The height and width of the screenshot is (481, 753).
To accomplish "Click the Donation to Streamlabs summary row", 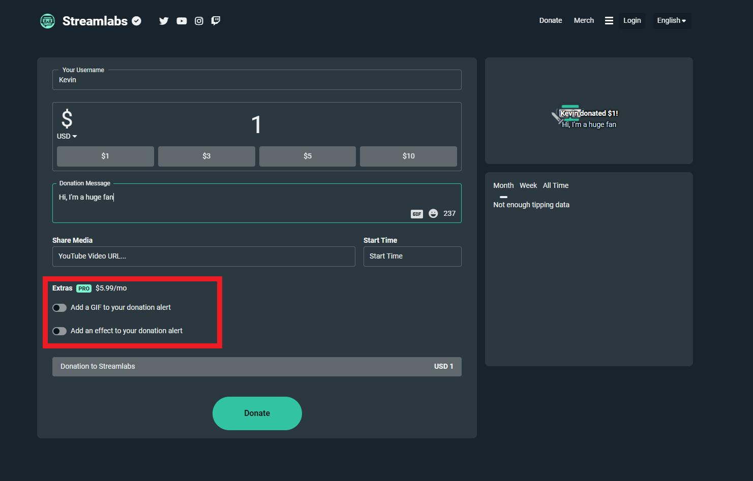I will point(257,367).
